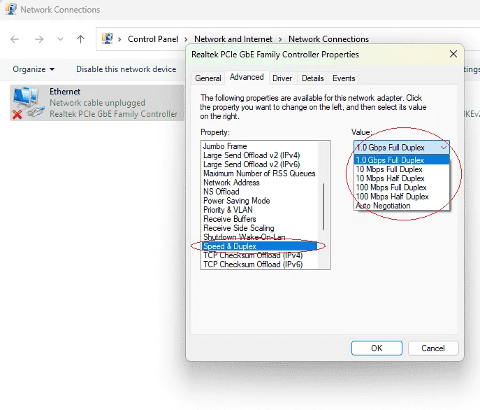480x410 pixels.
Task: Choose 10 Mbps Half Duplex option
Action: click(x=402, y=178)
